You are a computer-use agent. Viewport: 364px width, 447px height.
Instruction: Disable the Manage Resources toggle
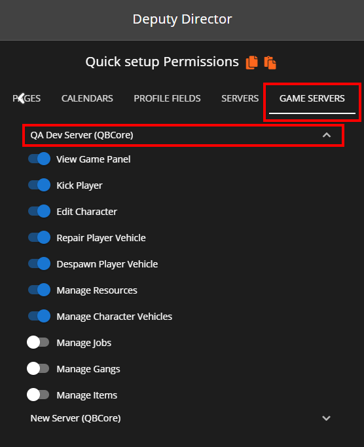coord(39,290)
